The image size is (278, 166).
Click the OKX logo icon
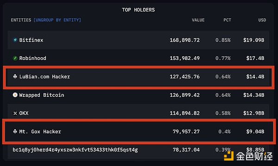pos(15,113)
